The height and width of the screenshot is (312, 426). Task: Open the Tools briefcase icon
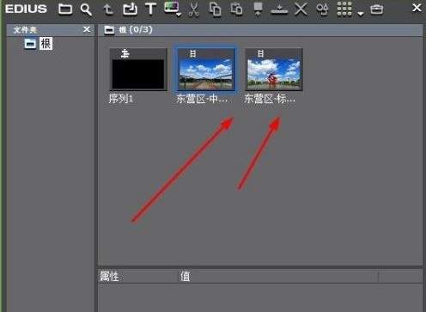pyautogui.click(x=376, y=9)
